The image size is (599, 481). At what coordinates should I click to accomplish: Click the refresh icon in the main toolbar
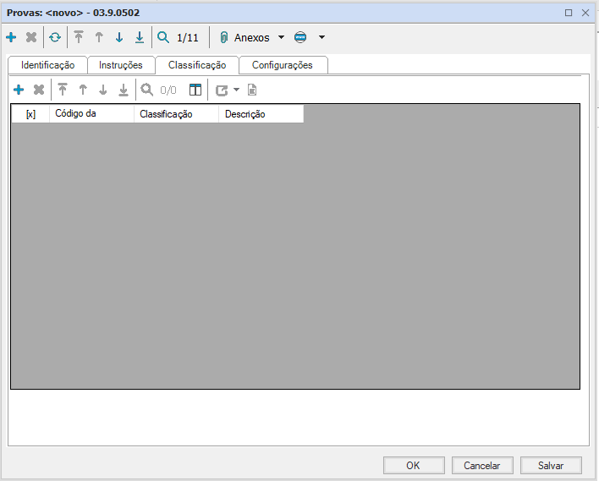coord(55,38)
